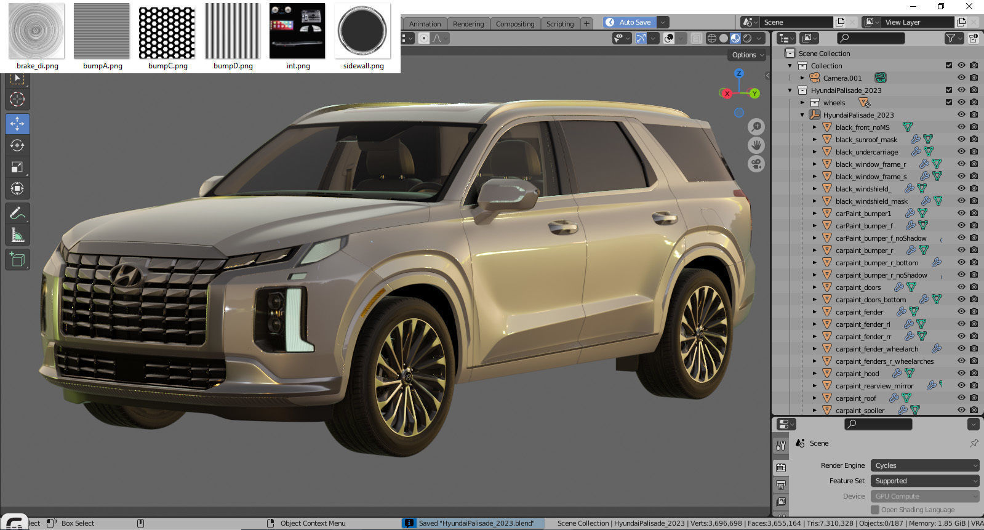Switch to the Rendering workspace tab
Screen dimensions: 984x530
tap(468, 24)
